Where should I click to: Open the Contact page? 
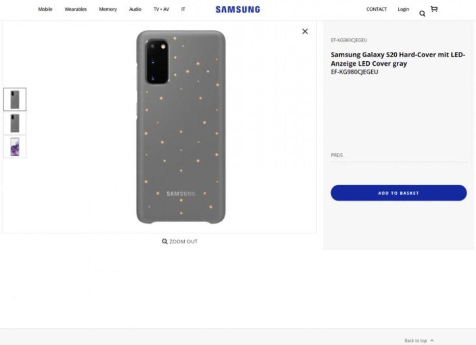(x=376, y=9)
